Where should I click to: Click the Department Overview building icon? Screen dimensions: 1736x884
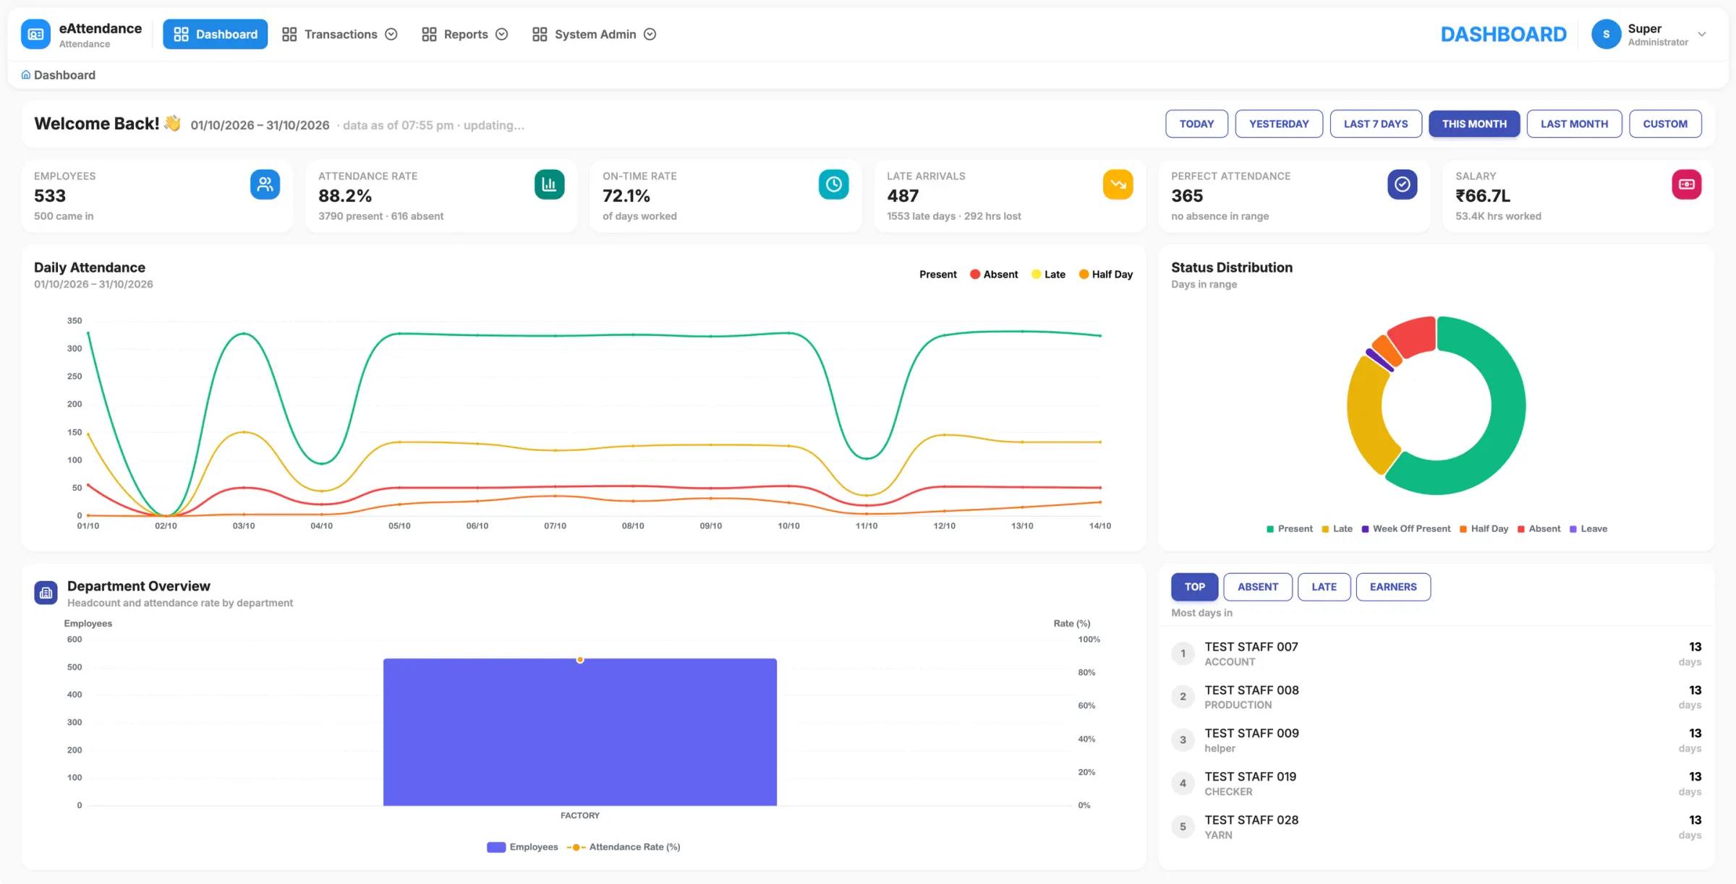(46, 593)
